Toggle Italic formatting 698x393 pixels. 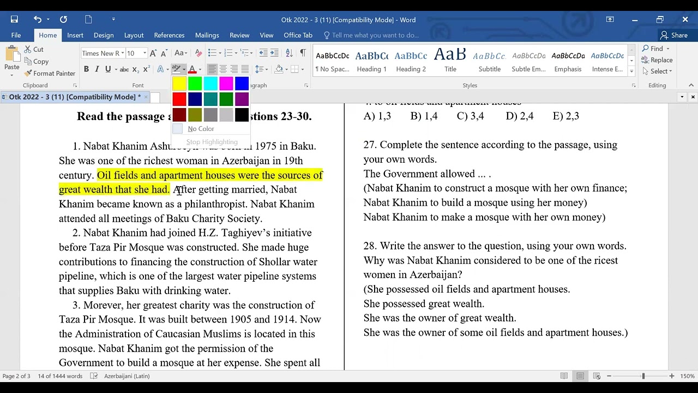pyautogui.click(x=97, y=69)
